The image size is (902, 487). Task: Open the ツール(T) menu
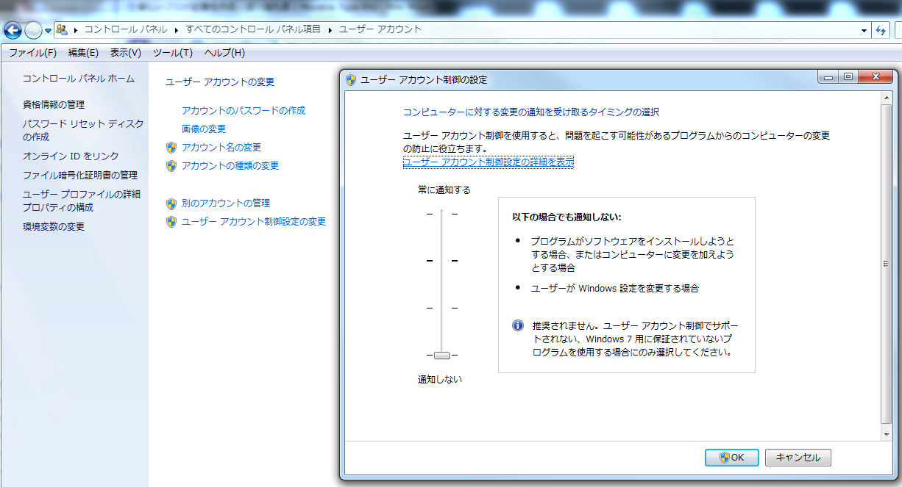tap(172, 53)
